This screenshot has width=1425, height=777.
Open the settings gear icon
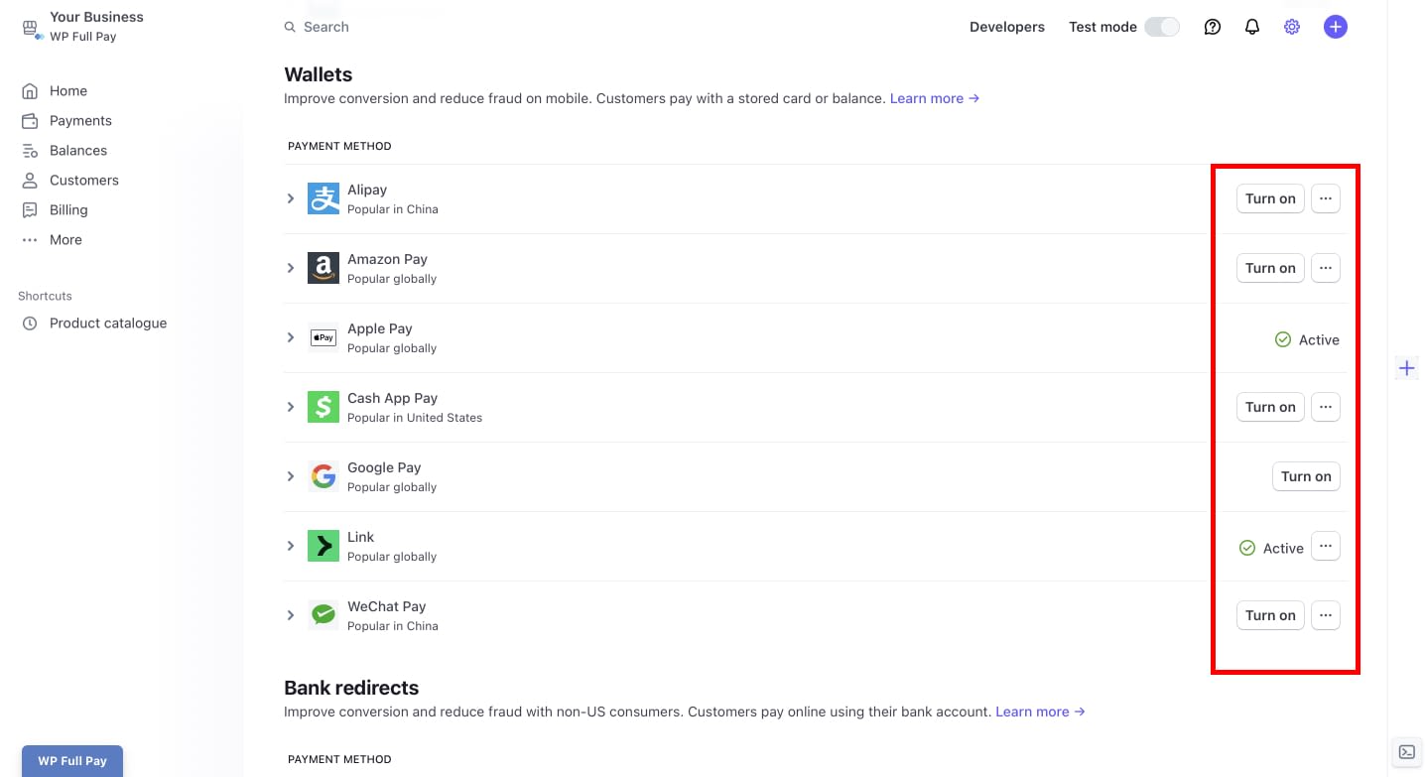coord(1291,27)
